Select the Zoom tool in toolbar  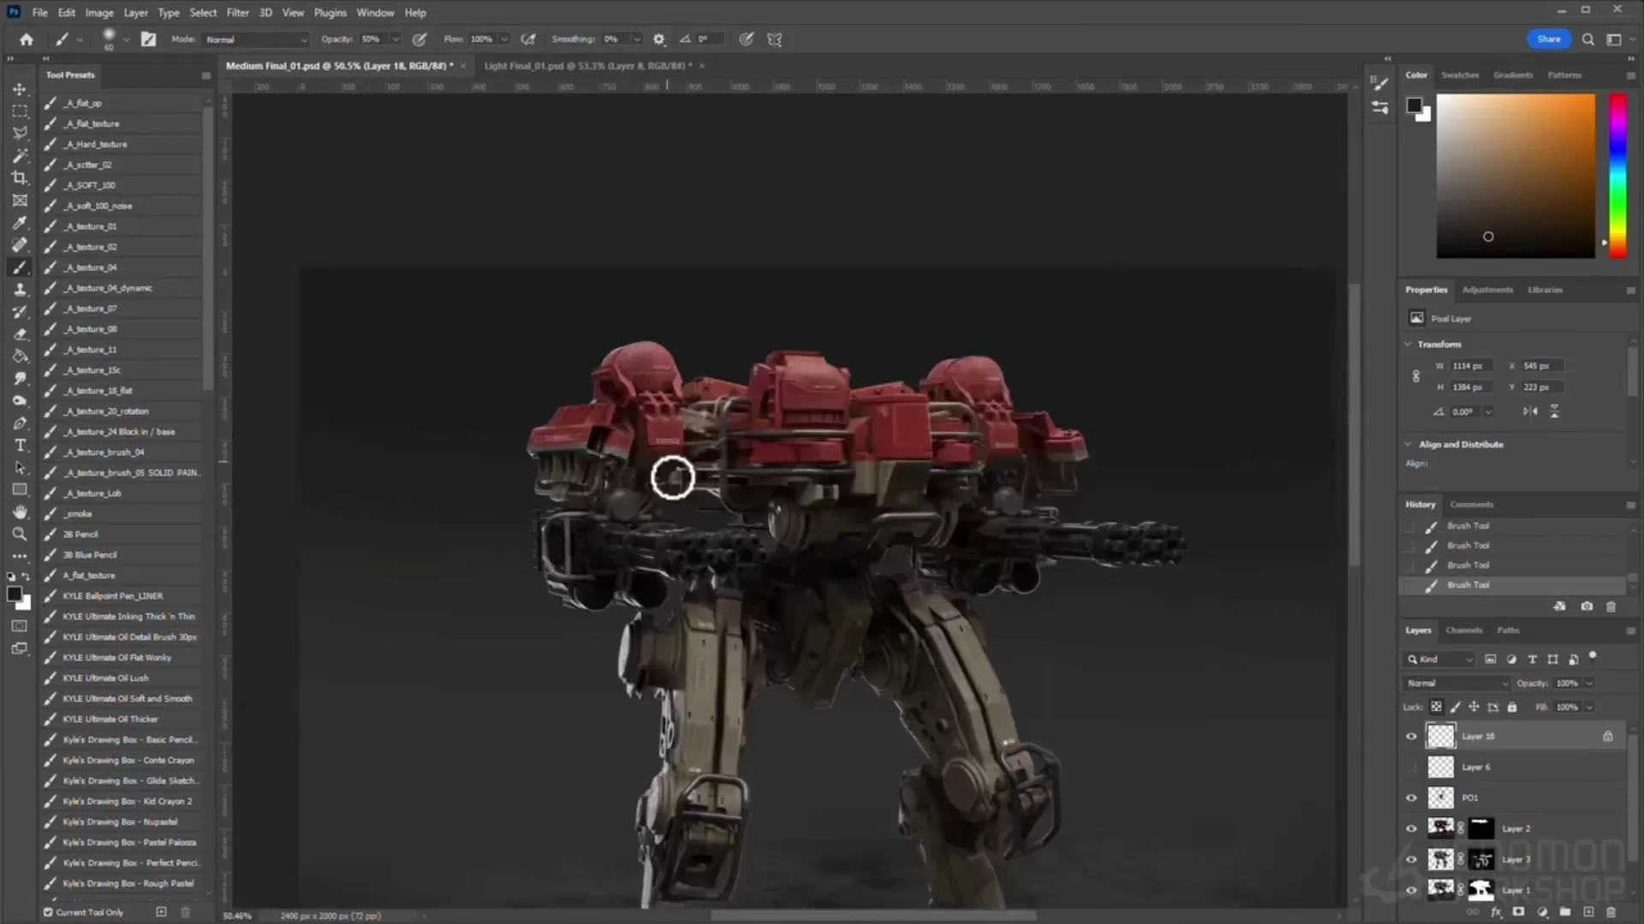pyautogui.click(x=19, y=534)
